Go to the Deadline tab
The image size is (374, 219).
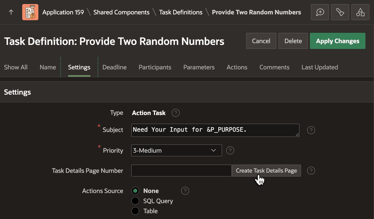tap(115, 67)
